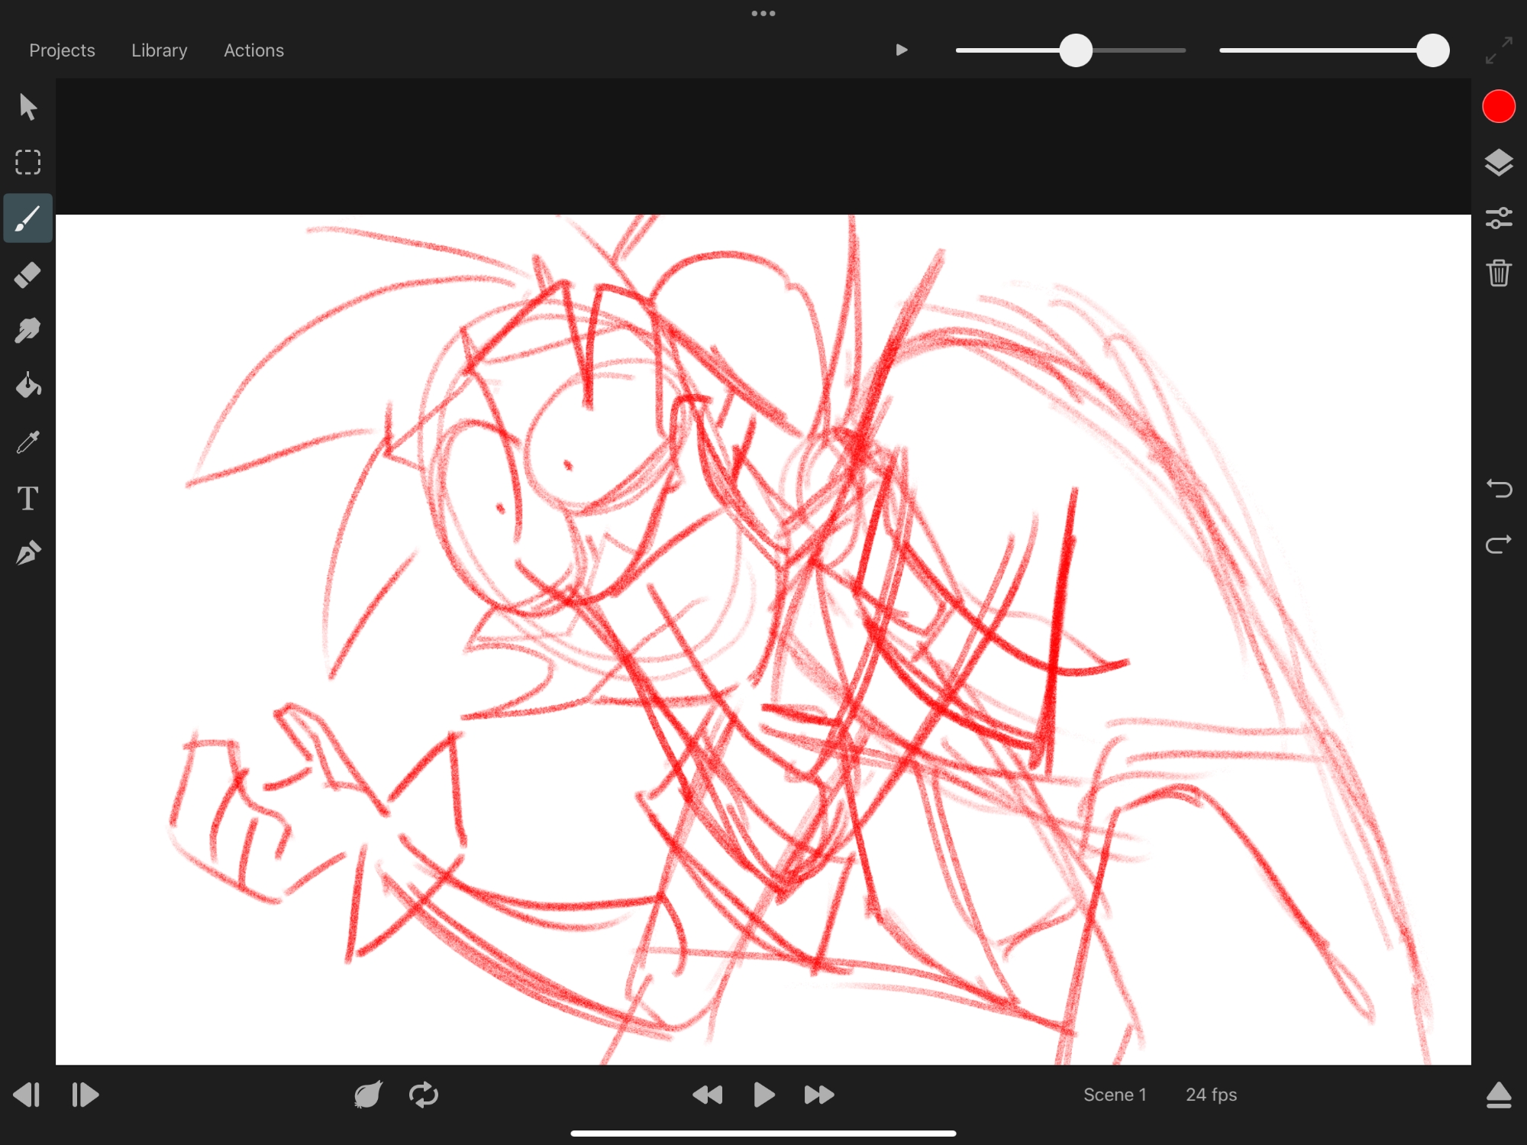Image resolution: width=1527 pixels, height=1145 pixels.
Task: Toggle fullscreen canvas mode
Action: click(x=1499, y=50)
